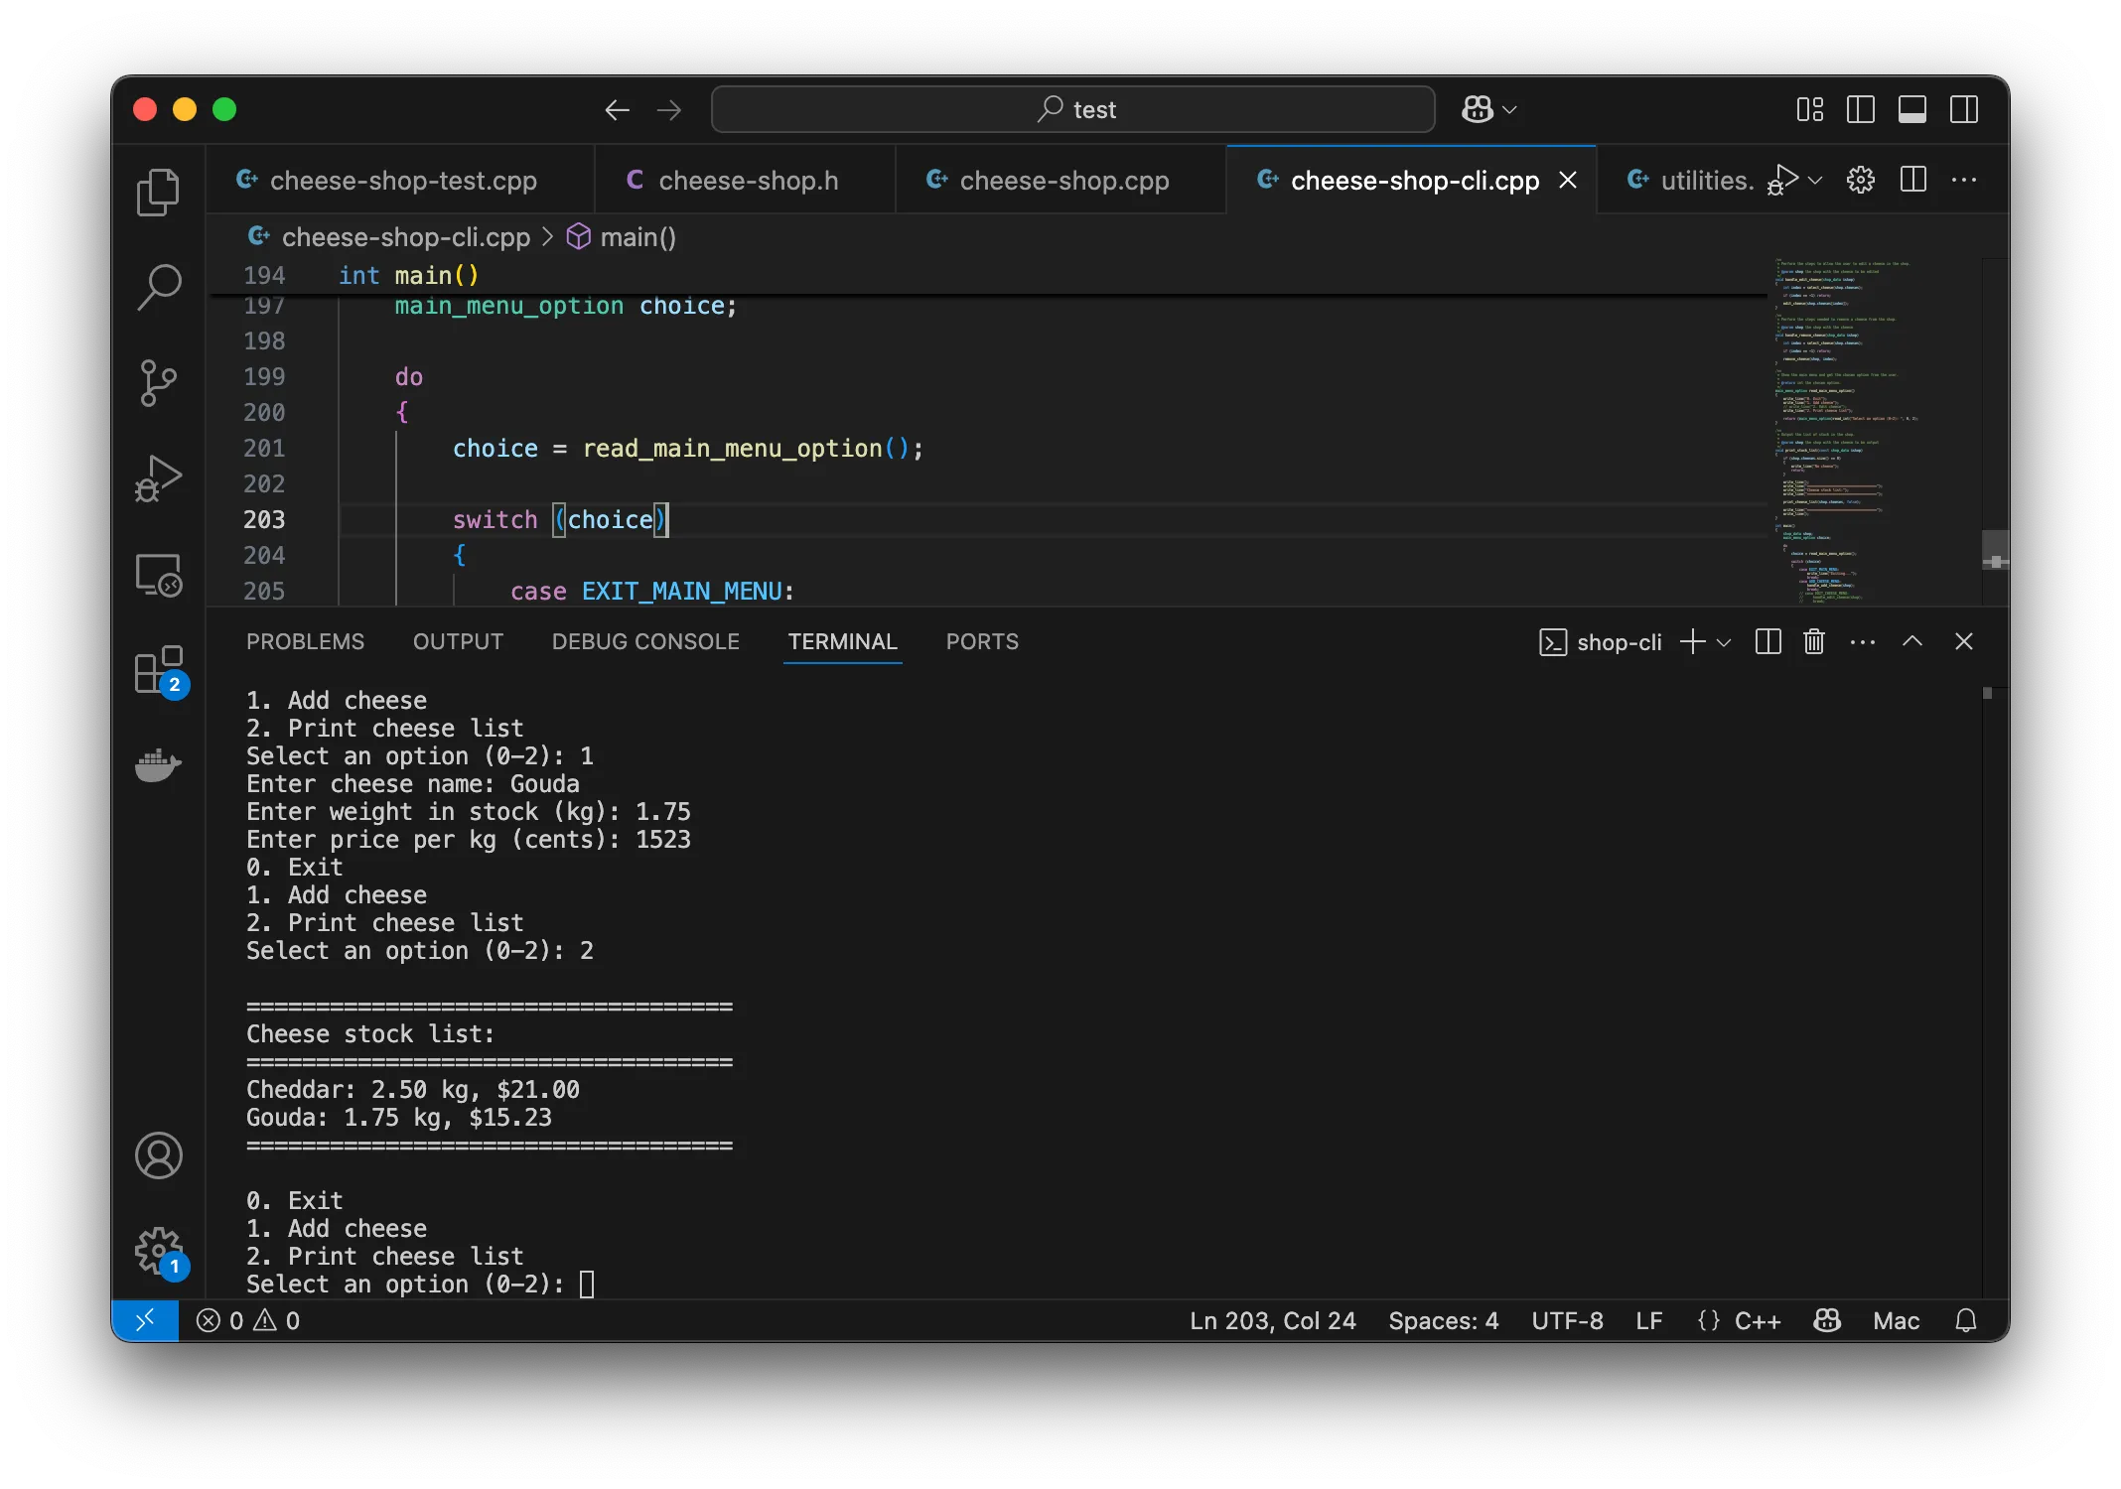The width and height of the screenshot is (2121, 1489).
Task: Open editor More Actions menu
Action: pyautogui.click(x=1964, y=180)
